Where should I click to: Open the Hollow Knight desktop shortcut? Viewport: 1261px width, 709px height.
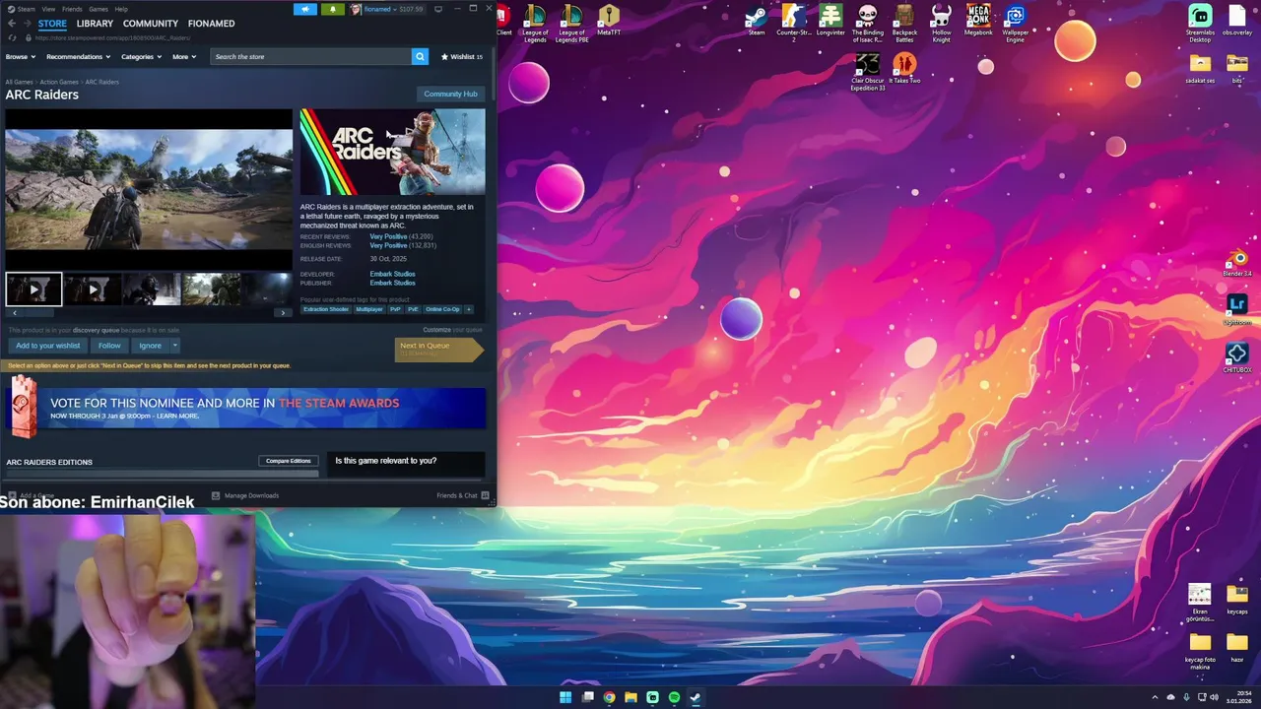(x=942, y=22)
